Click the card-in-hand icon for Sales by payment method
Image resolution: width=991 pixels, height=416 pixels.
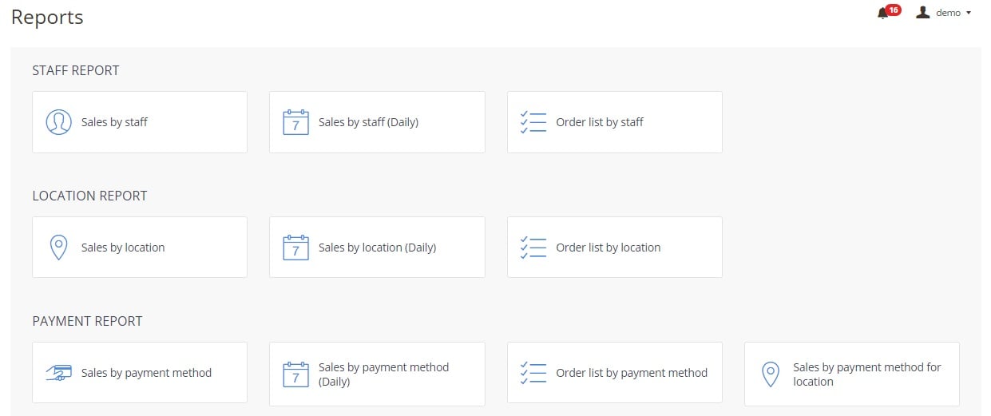click(x=58, y=373)
